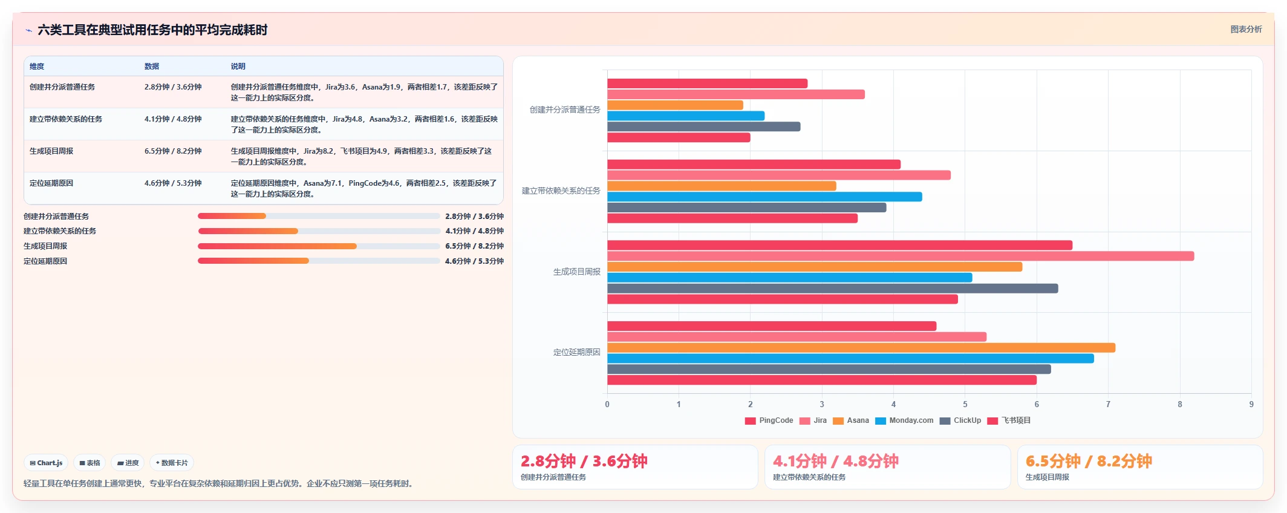Click the chart's 创建并分派普通任务 axis label
This screenshot has height=513, width=1287.
pyautogui.click(x=565, y=109)
